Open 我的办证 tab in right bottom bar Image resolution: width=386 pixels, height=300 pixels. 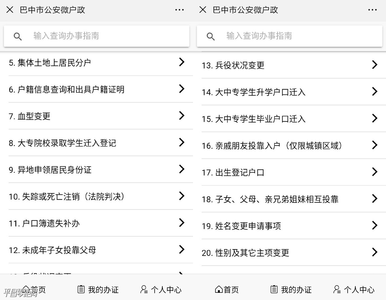tap(291, 289)
